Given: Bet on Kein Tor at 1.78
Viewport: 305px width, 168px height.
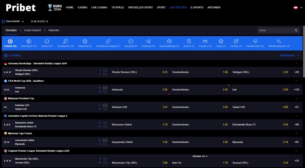Looking at the screenshot, I should (200, 163).
